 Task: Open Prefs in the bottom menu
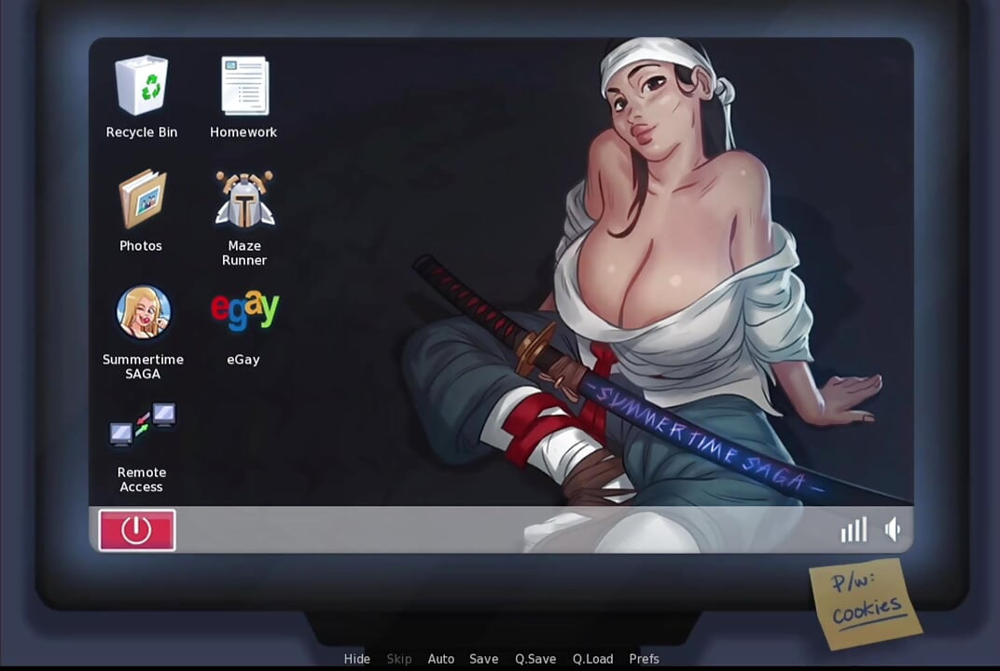[645, 659]
